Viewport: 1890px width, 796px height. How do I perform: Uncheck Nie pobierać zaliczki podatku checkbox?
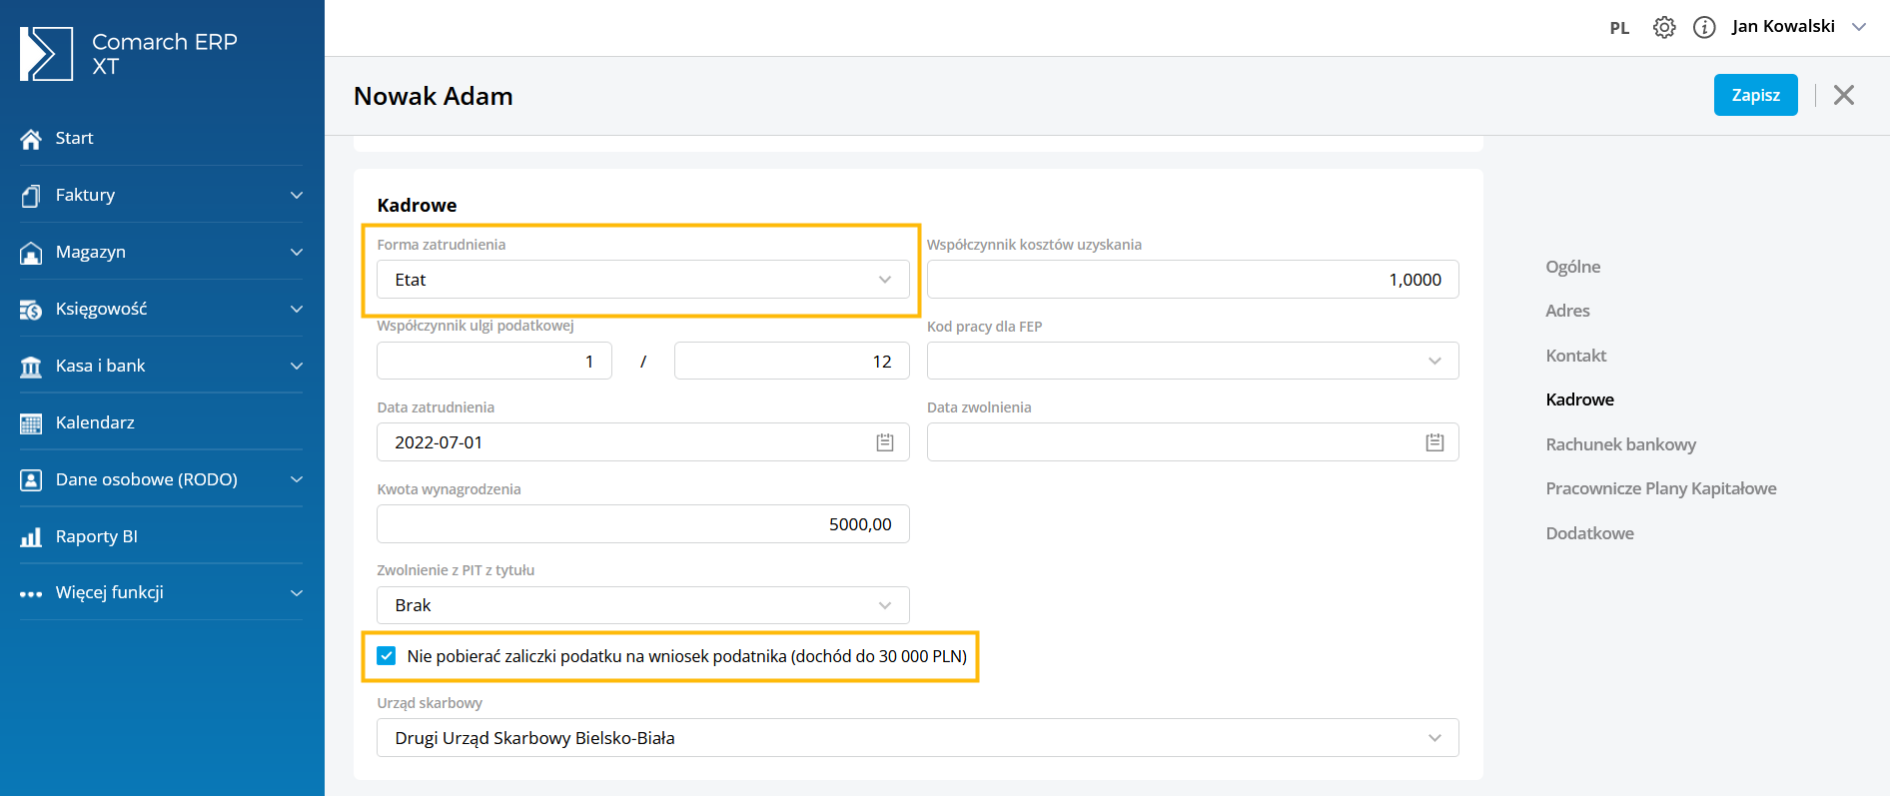point(387,656)
